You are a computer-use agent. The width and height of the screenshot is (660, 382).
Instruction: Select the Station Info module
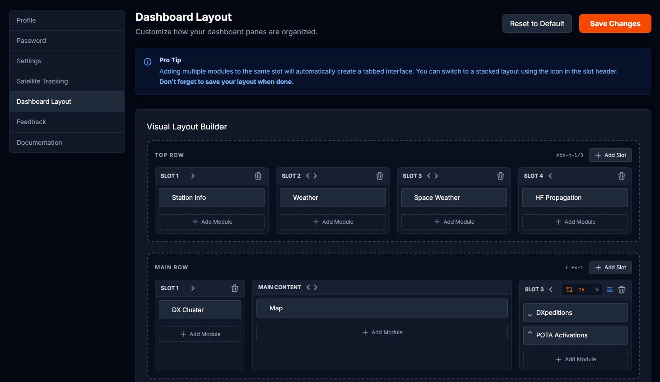tap(212, 198)
